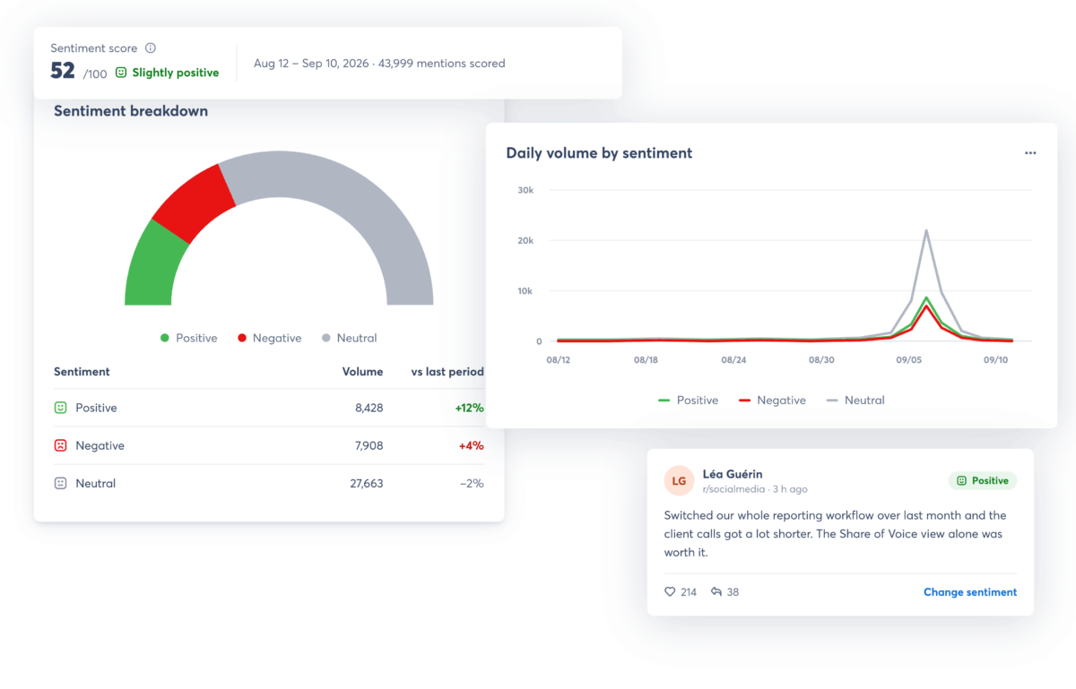Click the Positive smiley icon in sentiment table

(x=61, y=408)
